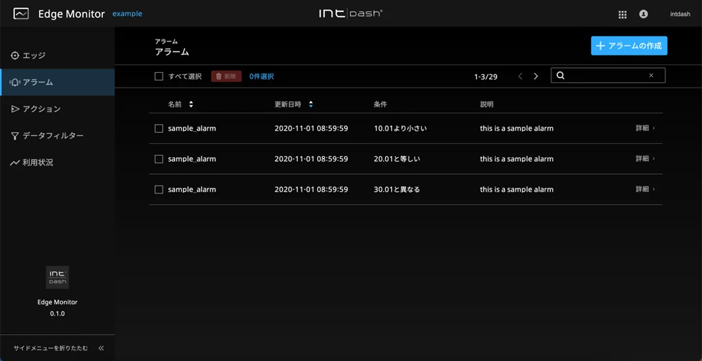Sort by 更新日時 using sort arrows
This screenshot has height=361, width=702.
pyautogui.click(x=310, y=104)
